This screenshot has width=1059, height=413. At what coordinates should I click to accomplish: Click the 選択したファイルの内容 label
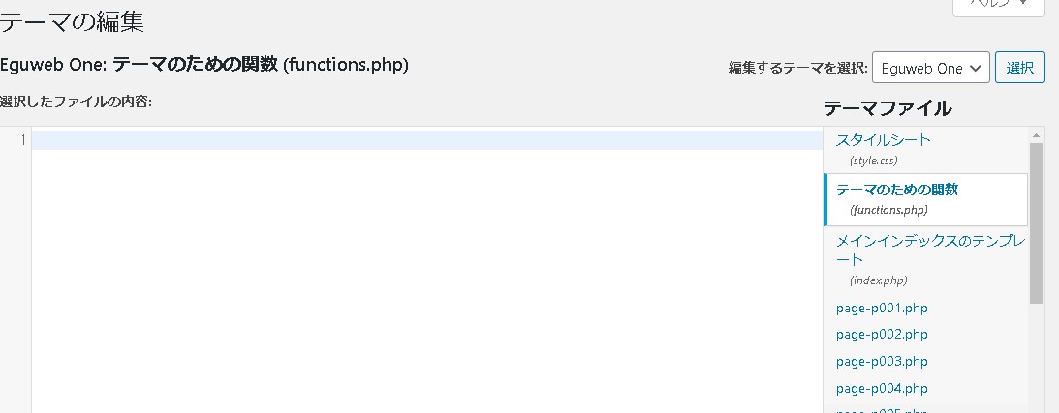(77, 102)
